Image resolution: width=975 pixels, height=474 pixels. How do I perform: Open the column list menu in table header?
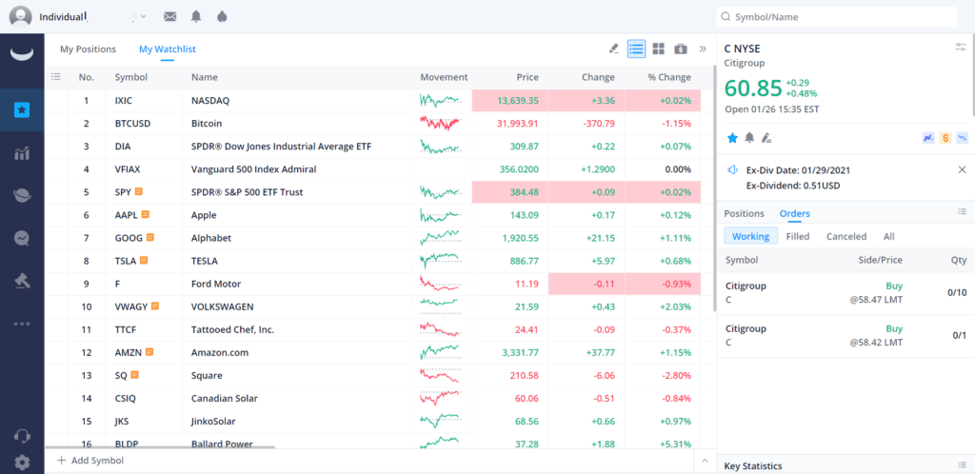56,77
